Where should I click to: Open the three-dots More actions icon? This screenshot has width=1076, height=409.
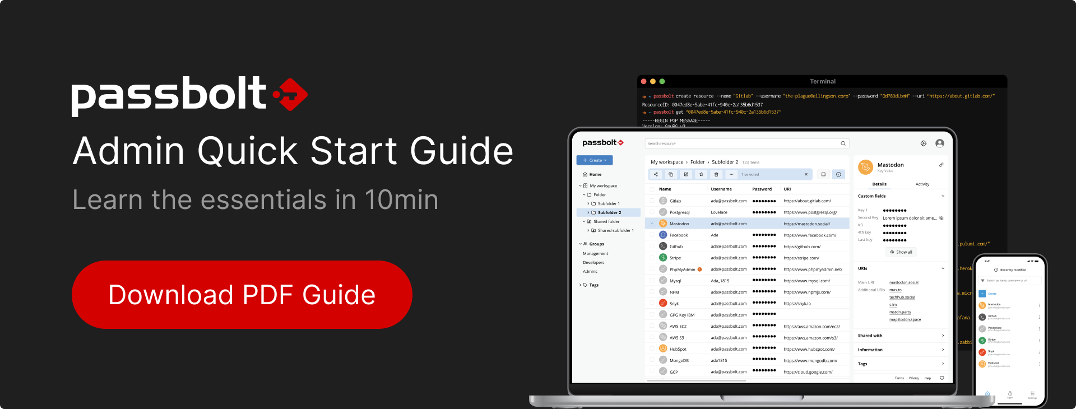tap(731, 174)
